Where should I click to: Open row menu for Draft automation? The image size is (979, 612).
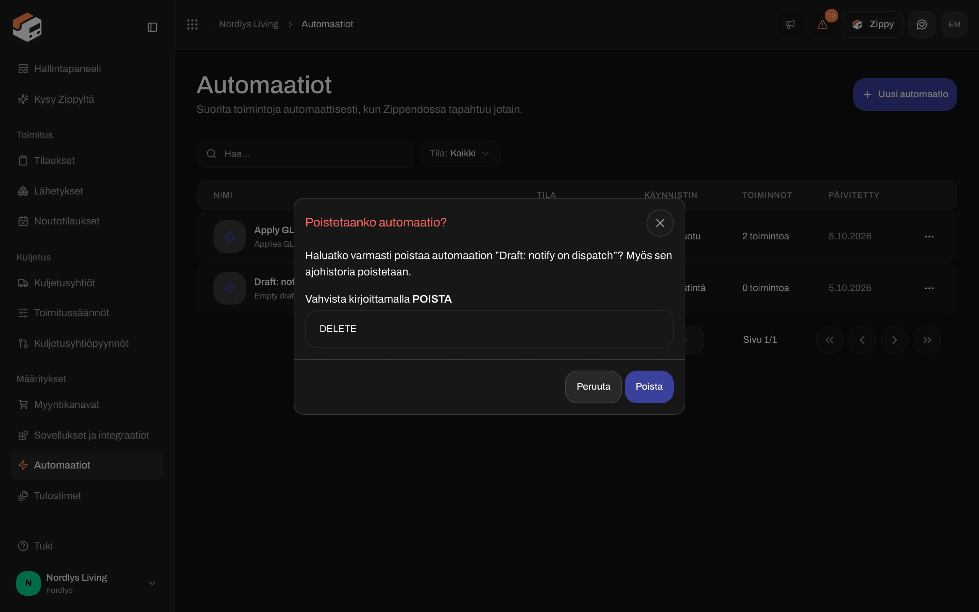click(929, 288)
